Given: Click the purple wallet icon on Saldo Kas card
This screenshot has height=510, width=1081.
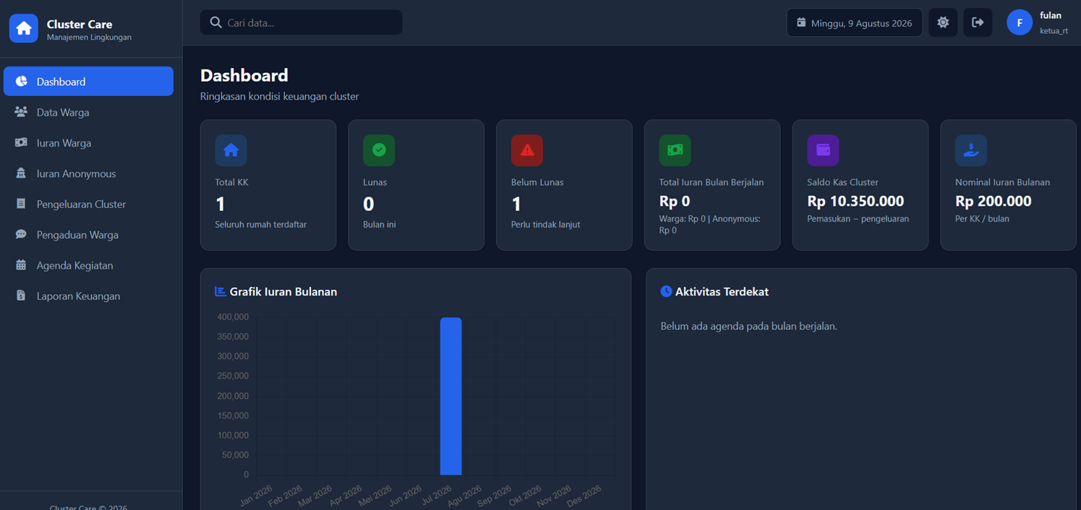Looking at the screenshot, I should pos(823,150).
